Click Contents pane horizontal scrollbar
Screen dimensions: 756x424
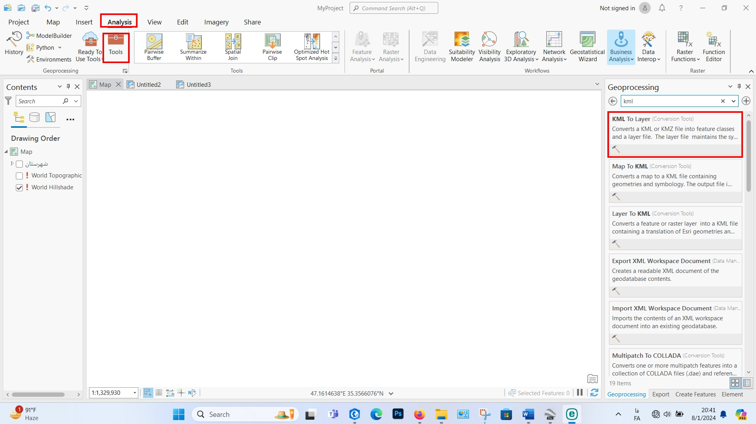tap(38, 394)
